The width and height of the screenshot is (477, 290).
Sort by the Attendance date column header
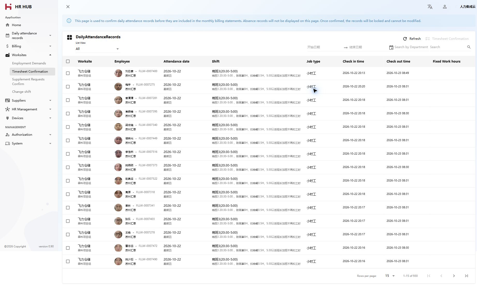point(177,62)
